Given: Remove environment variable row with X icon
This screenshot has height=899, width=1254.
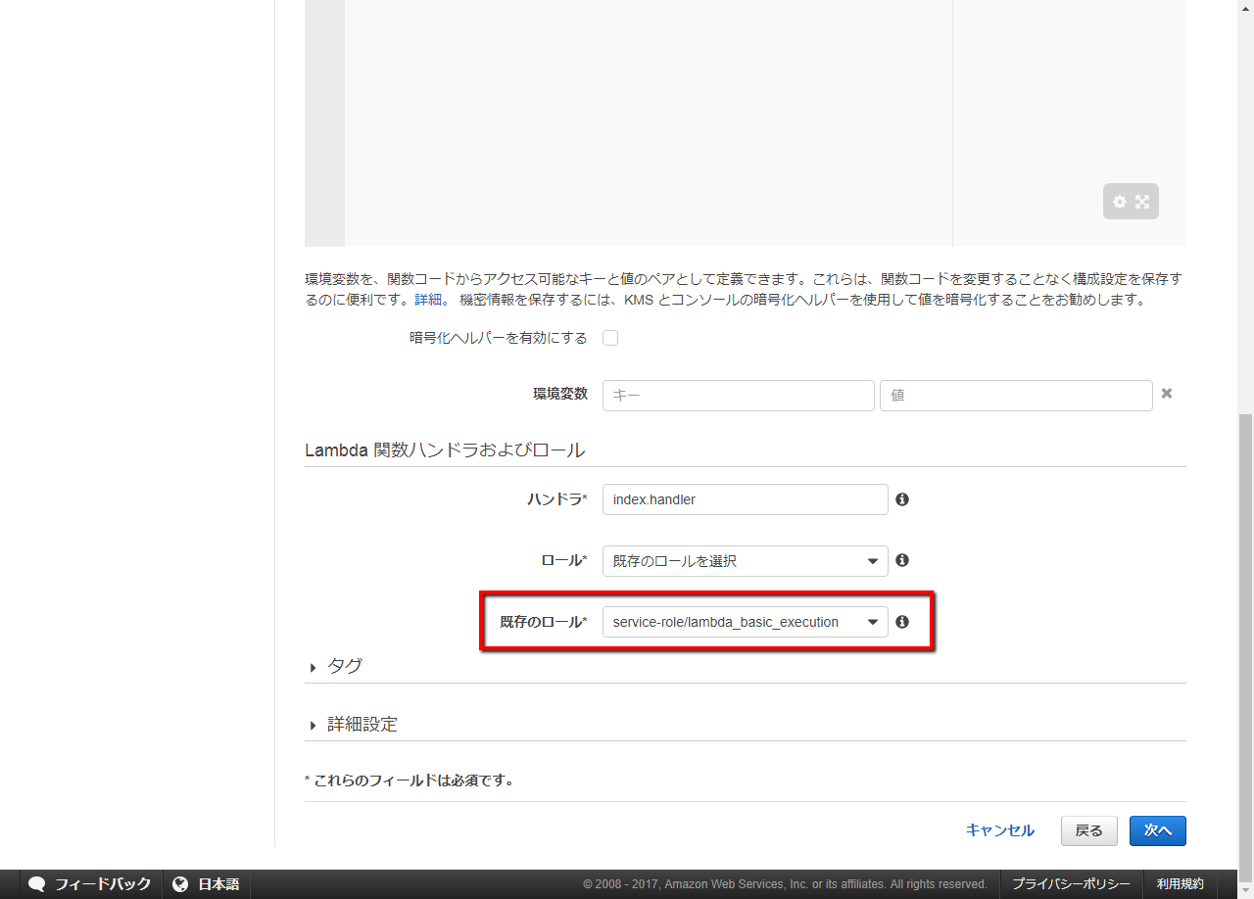Looking at the screenshot, I should pyautogui.click(x=1167, y=394).
